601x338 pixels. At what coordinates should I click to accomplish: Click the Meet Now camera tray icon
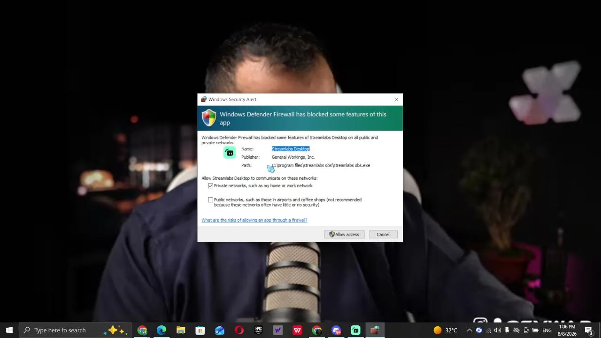pos(526,330)
